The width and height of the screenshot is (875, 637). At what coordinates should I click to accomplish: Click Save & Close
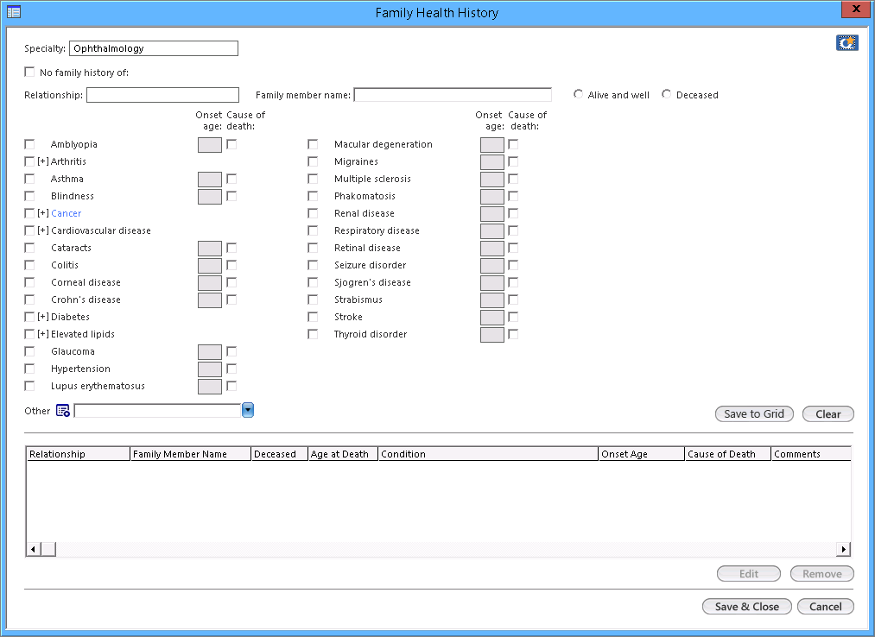pyautogui.click(x=746, y=606)
